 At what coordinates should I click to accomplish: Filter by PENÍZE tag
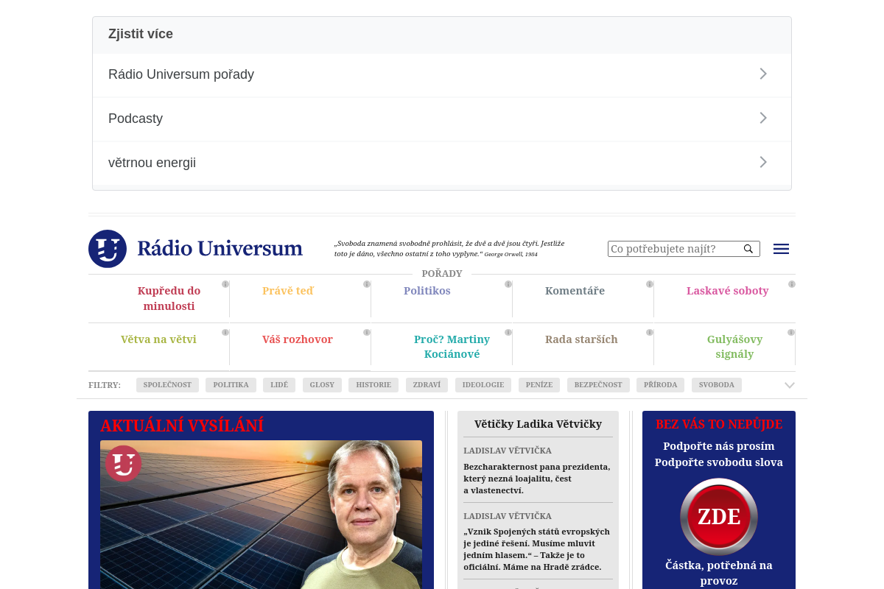click(539, 385)
